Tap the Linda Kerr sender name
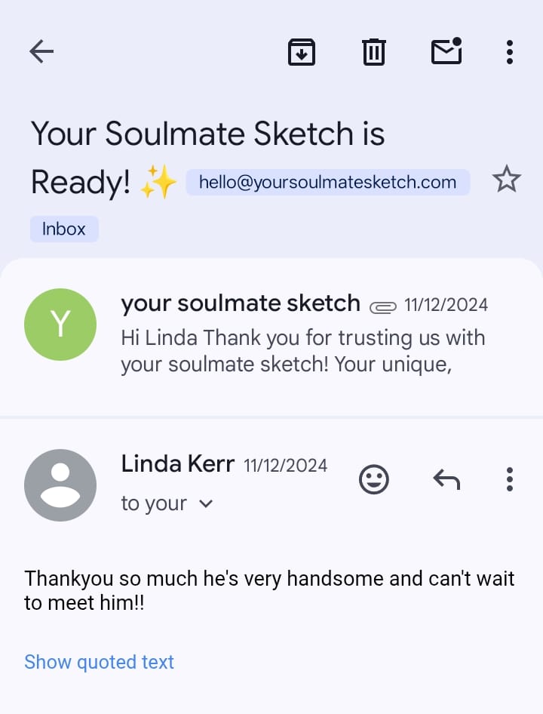The width and height of the screenshot is (543, 714). 177,463
